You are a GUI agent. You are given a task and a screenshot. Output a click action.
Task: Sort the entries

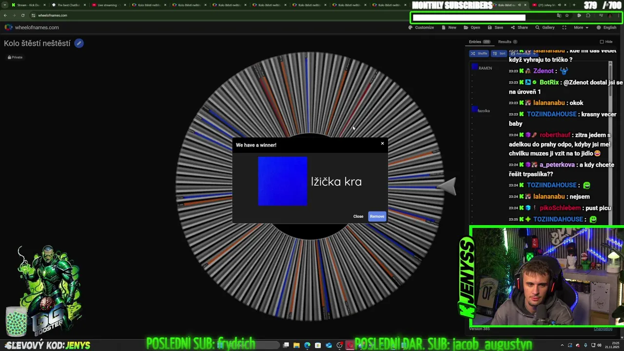(499, 53)
